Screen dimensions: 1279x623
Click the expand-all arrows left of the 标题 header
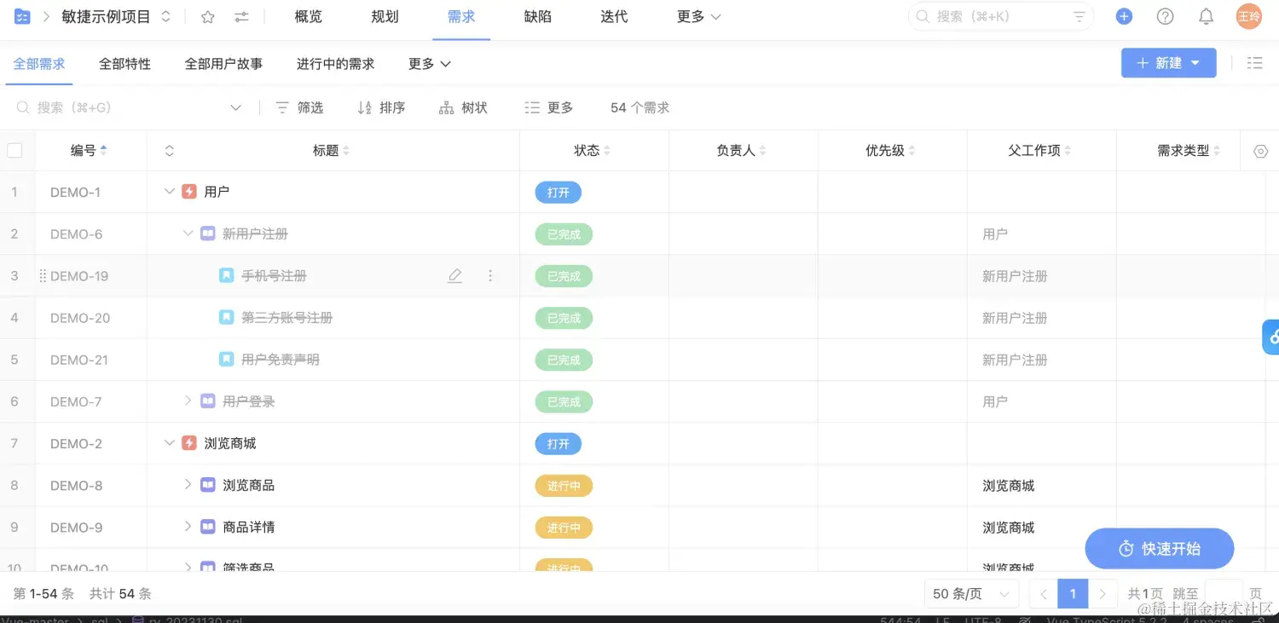click(169, 151)
